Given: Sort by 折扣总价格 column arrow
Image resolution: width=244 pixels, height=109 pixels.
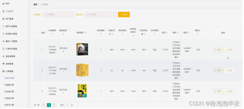Looking at the screenshot, I should point(145,34).
